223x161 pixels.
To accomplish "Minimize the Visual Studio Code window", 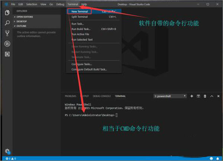I will pos(198,4).
